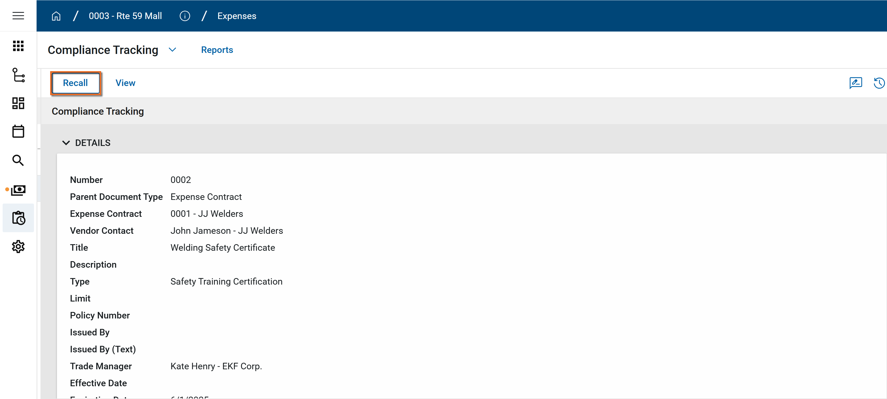Expand the Compliance Tracking title dropdown
This screenshot has width=887, height=399.
click(172, 50)
